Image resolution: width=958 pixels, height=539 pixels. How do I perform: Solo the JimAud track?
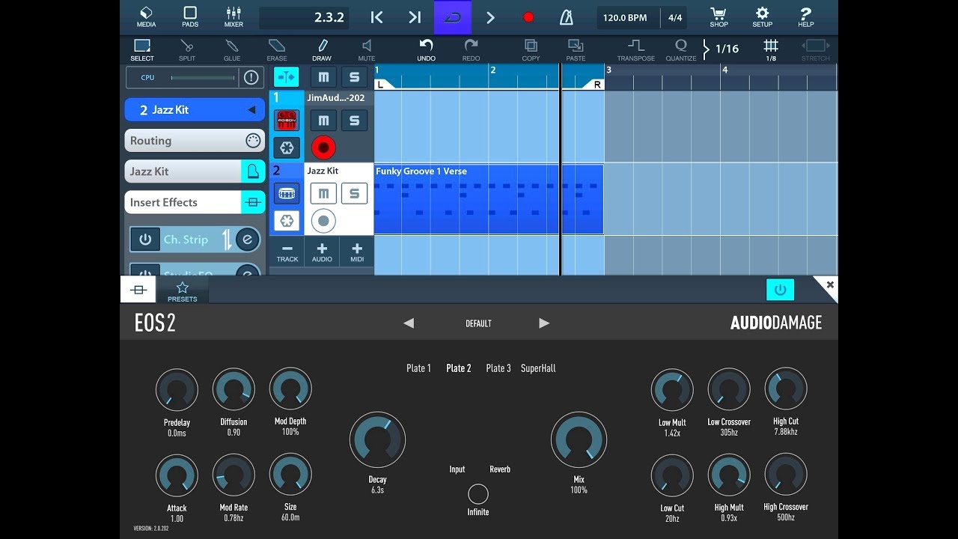coord(354,120)
